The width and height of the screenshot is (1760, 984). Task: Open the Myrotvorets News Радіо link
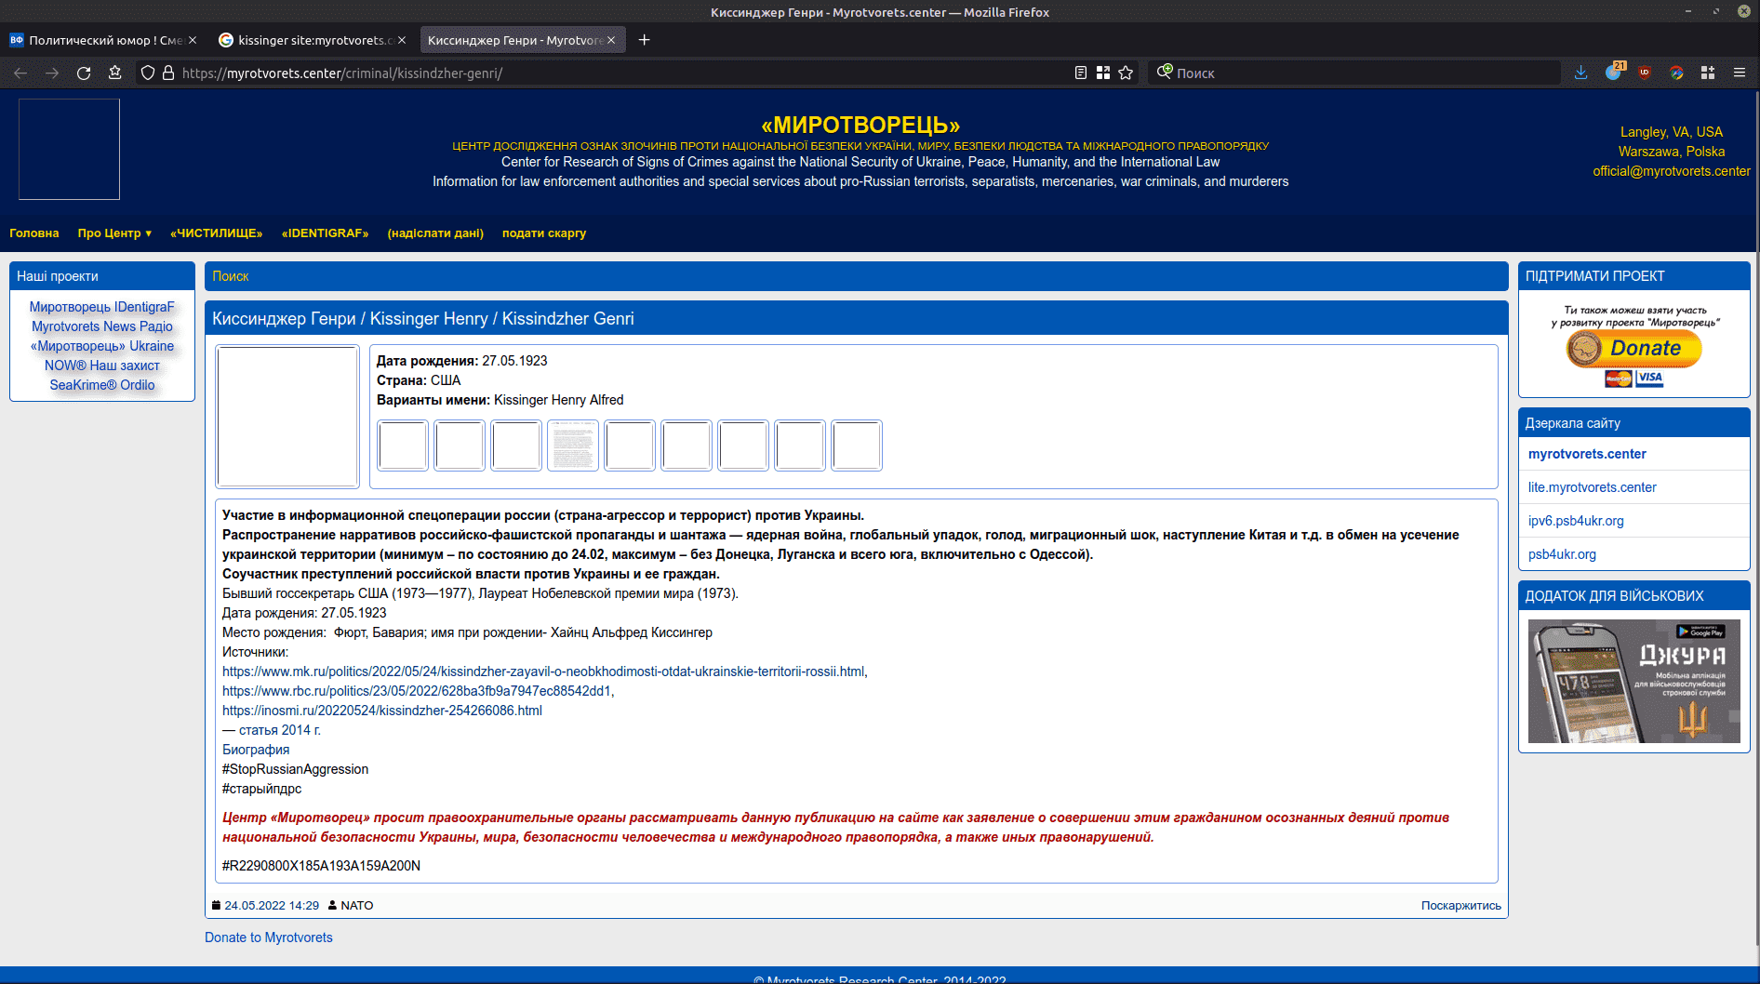click(x=102, y=326)
